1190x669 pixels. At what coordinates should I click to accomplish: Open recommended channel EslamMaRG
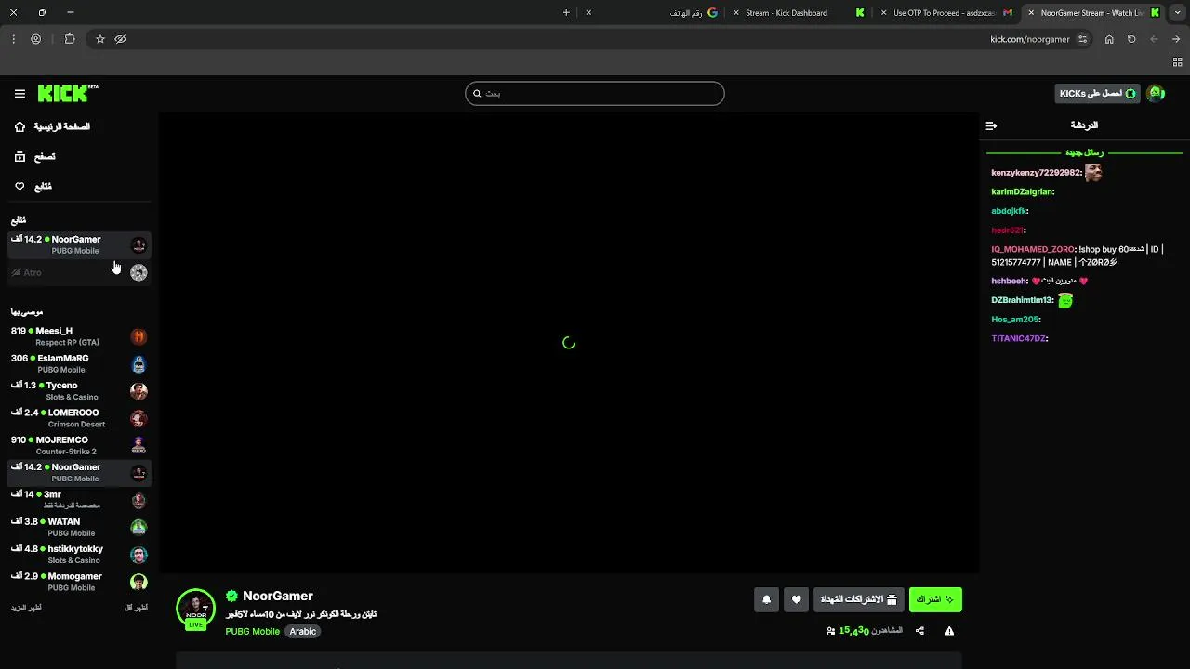pyautogui.click(x=79, y=363)
